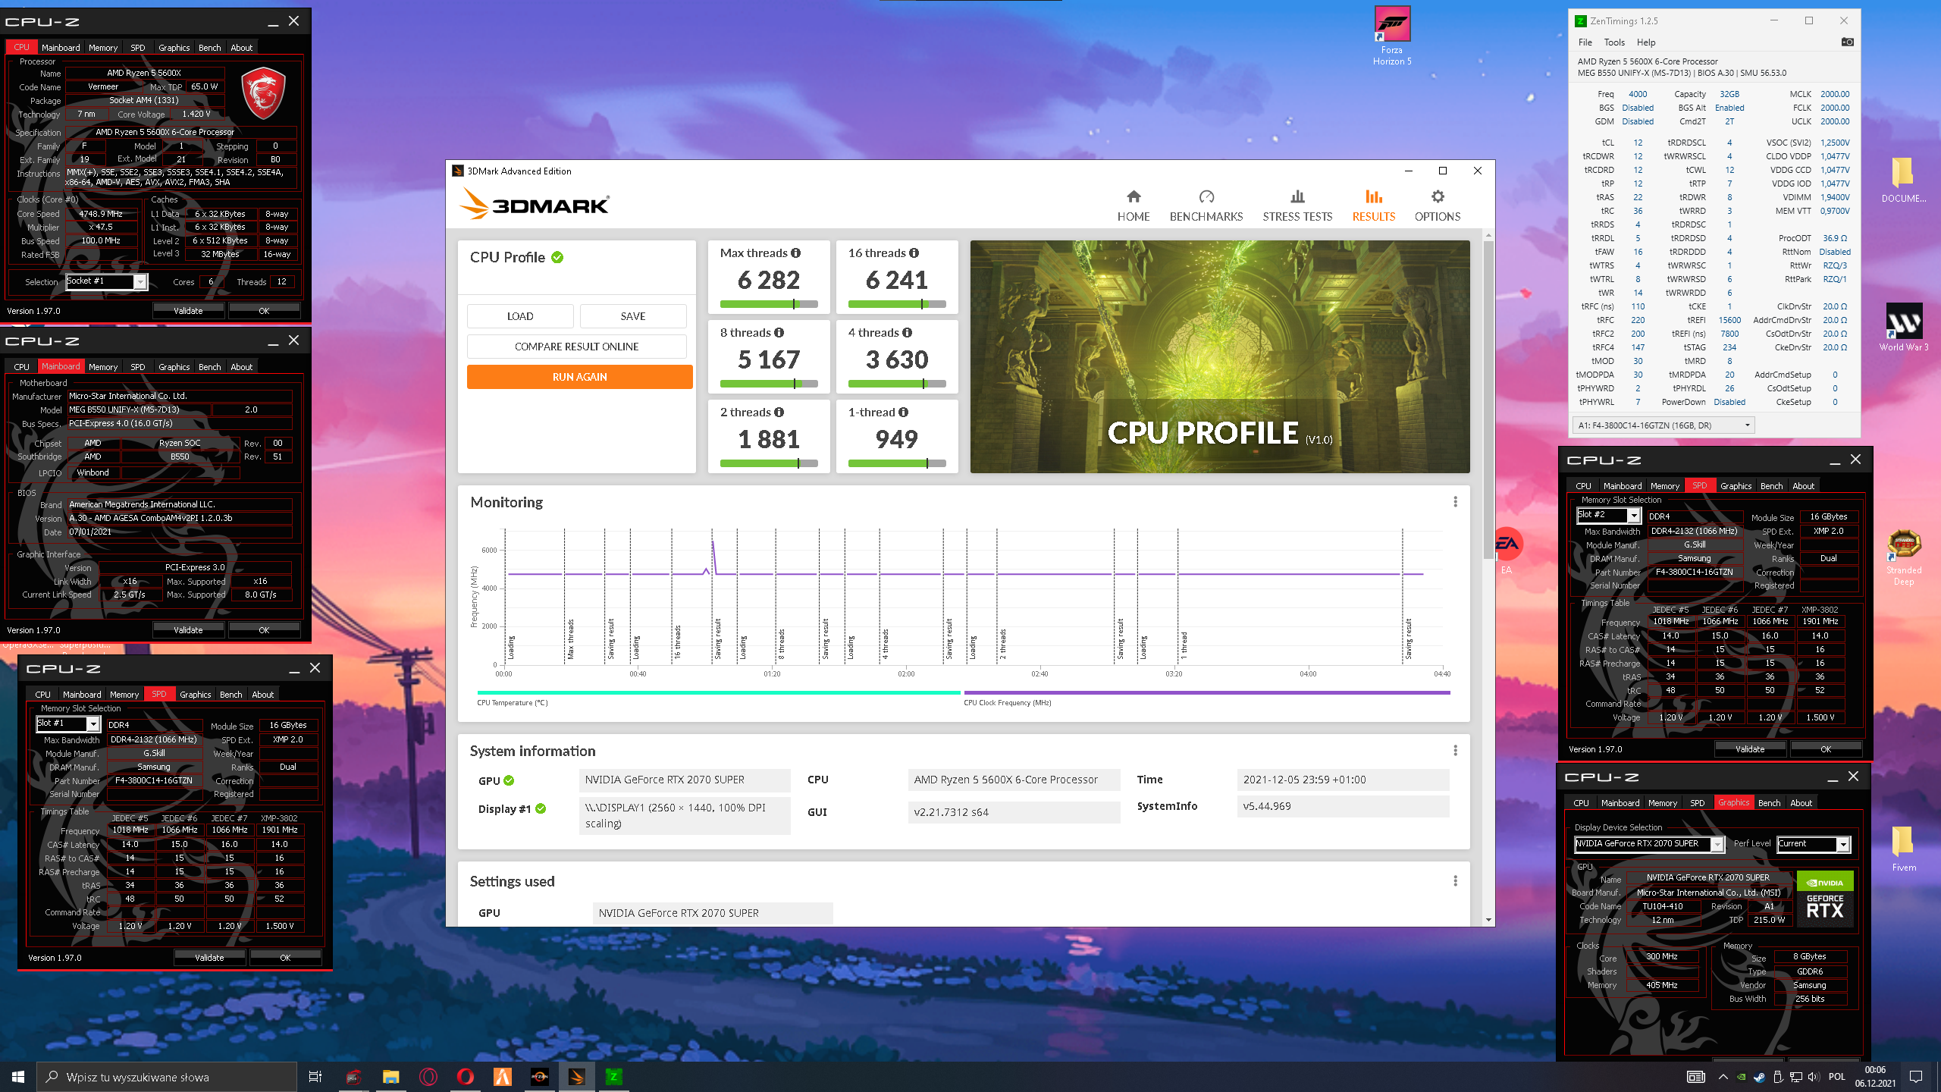This screenshot has height=1092, width=1941.
Task: Open the System information three-dot menu
Action: pos(1455,751)
